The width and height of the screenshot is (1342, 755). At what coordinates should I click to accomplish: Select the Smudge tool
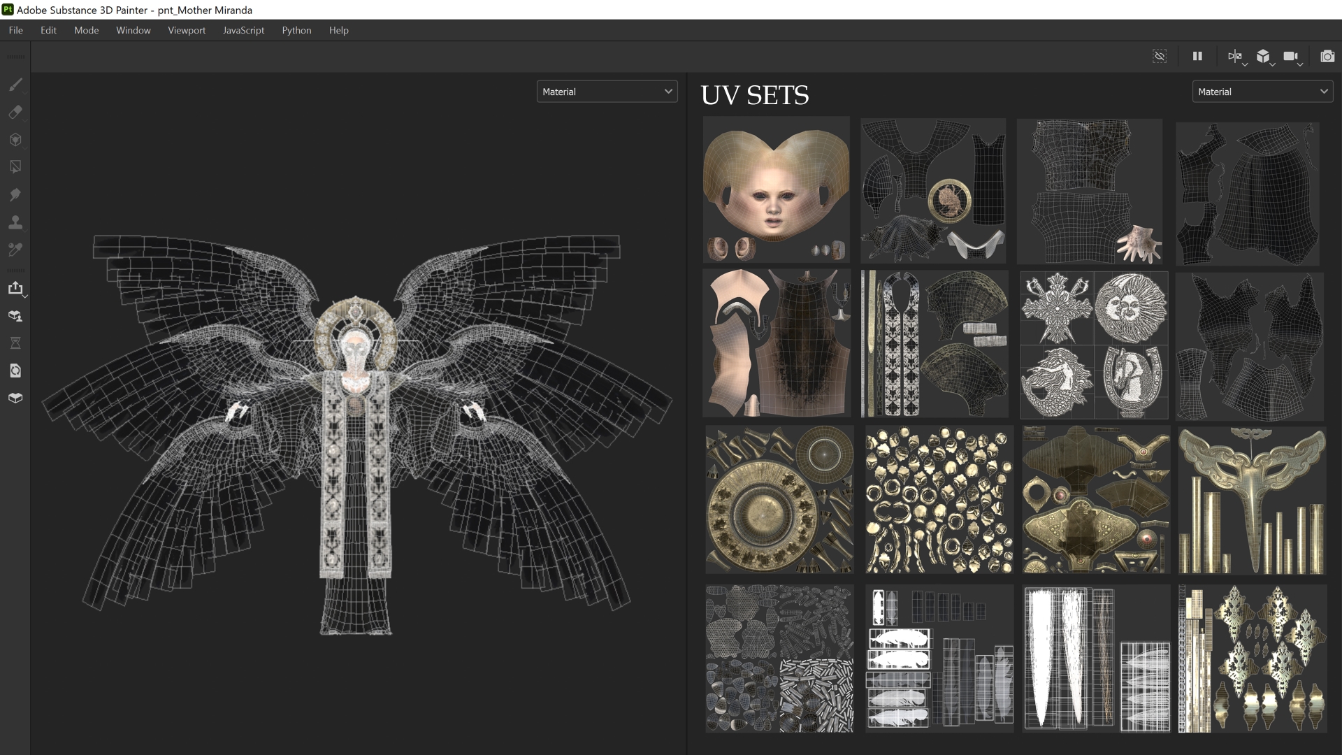(15, 194)
